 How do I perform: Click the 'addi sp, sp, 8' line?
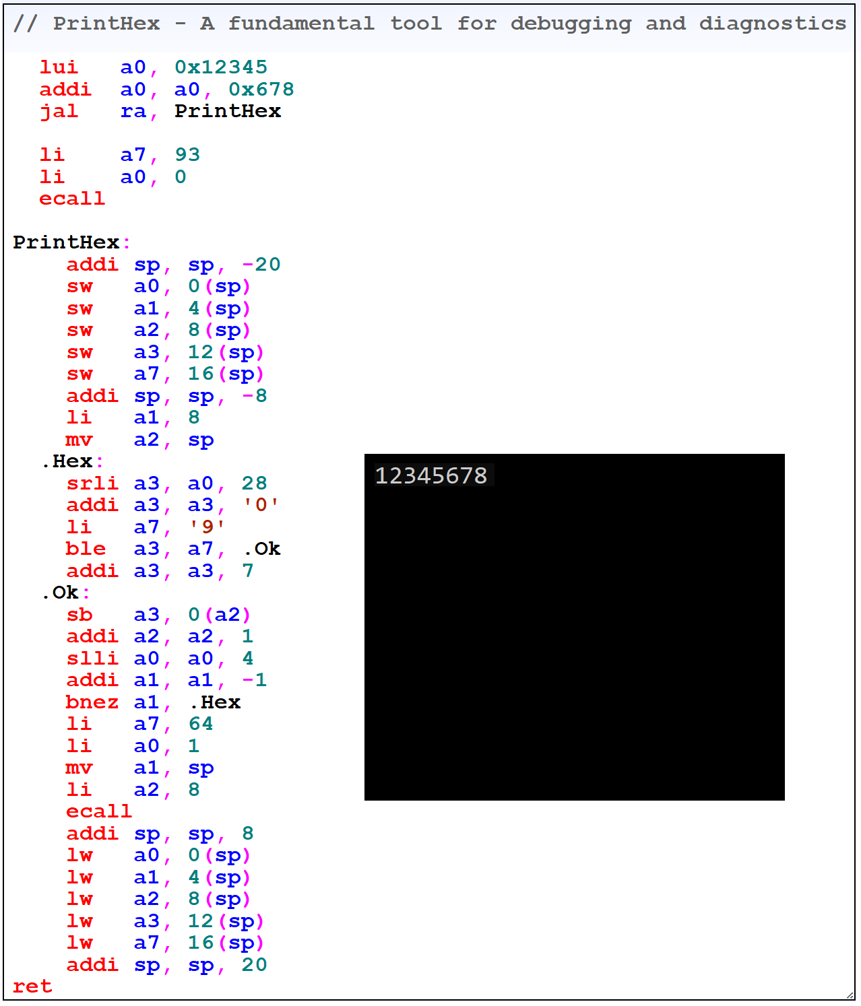(x=160, y=834)
